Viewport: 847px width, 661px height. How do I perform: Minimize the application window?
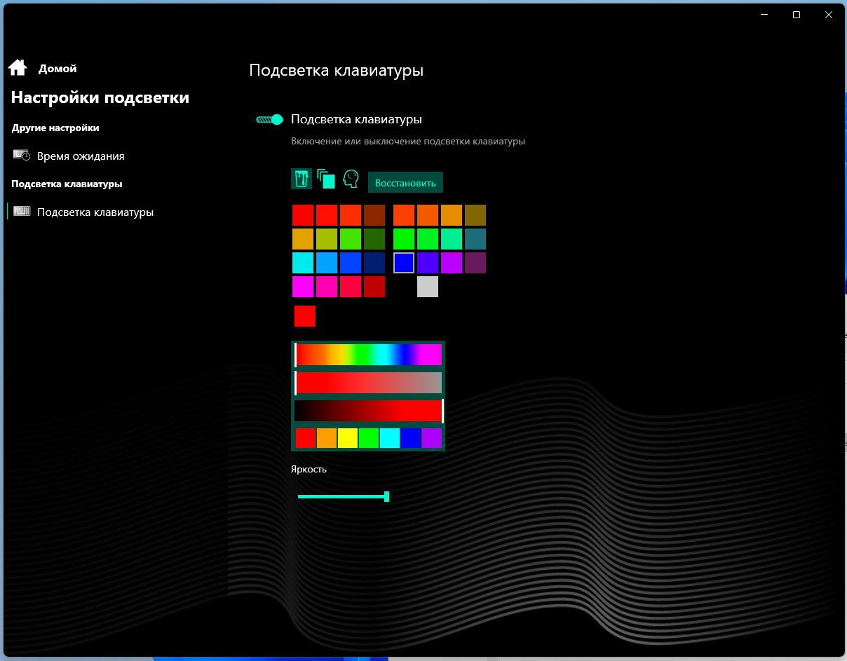click(x=764, y=14)
